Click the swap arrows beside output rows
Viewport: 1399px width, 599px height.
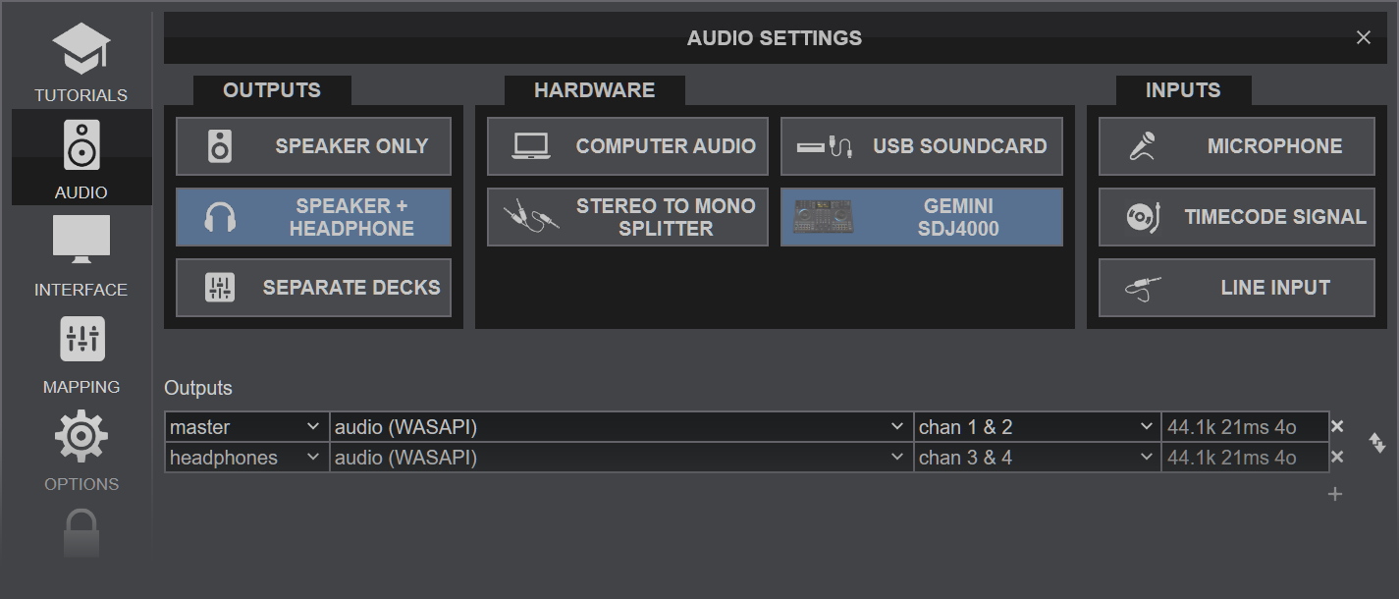click(1376, 443)
